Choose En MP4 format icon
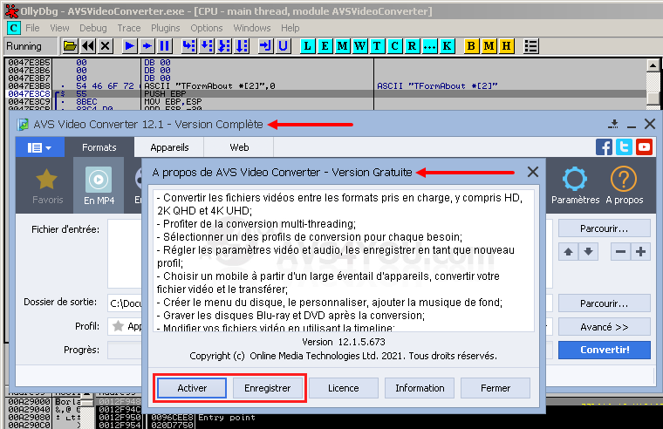 (x=99, y=186)
